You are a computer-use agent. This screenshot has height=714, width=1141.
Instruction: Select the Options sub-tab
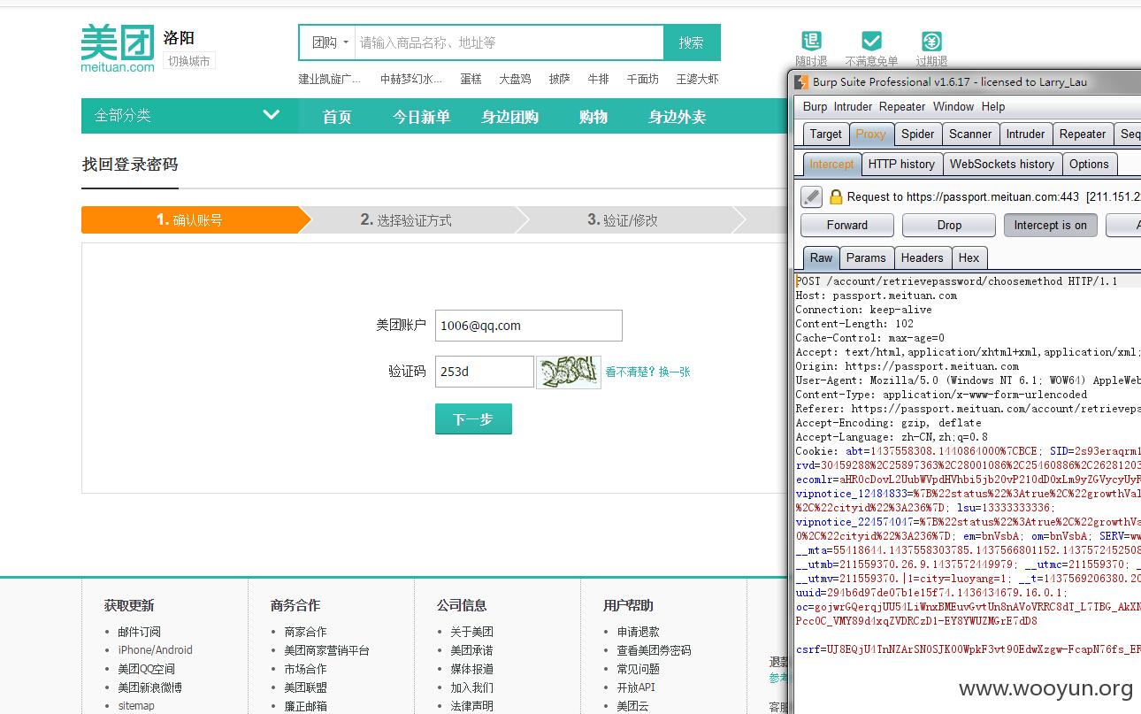coord(1089,164)
